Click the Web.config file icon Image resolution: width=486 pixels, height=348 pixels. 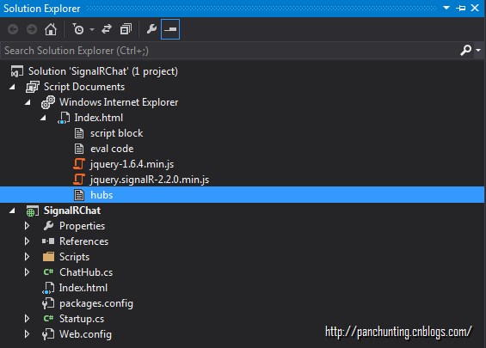(48, 334)
